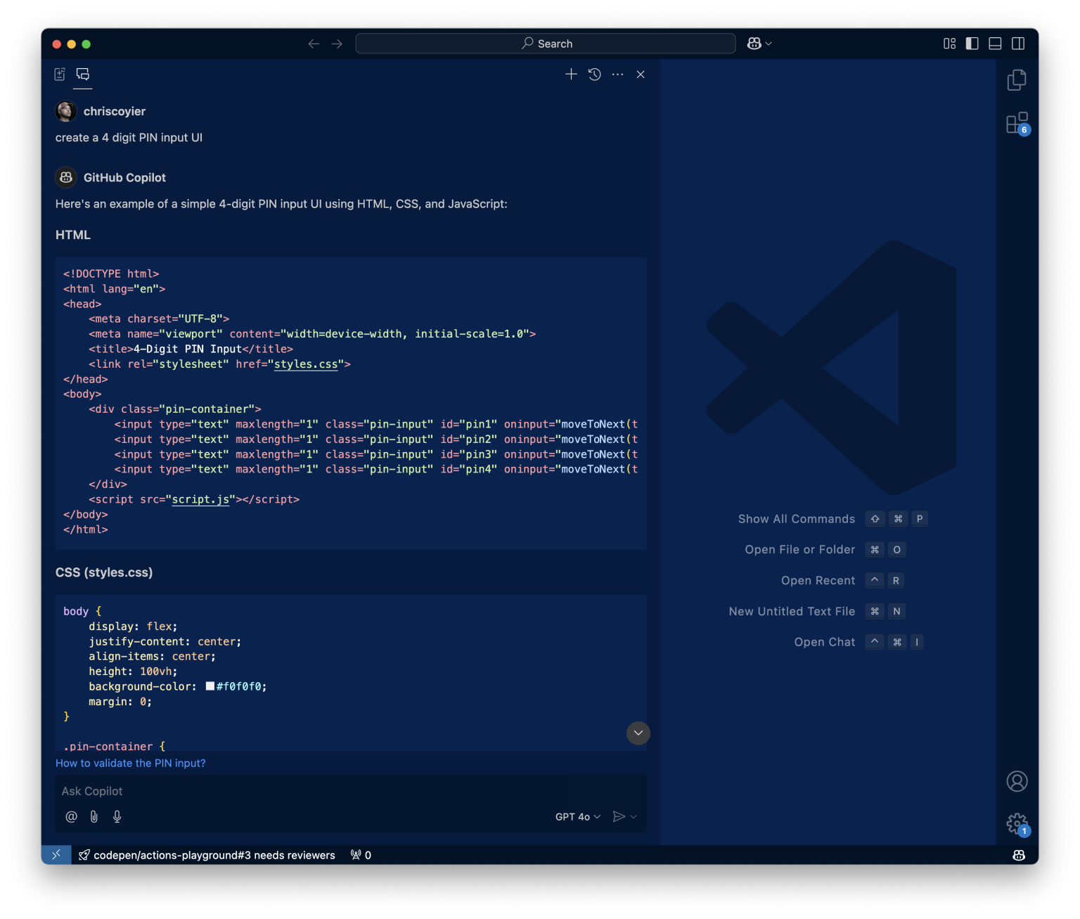Click the #f0f0f0 color swatch
1080x919 pixels.
(x=210, y=686)
